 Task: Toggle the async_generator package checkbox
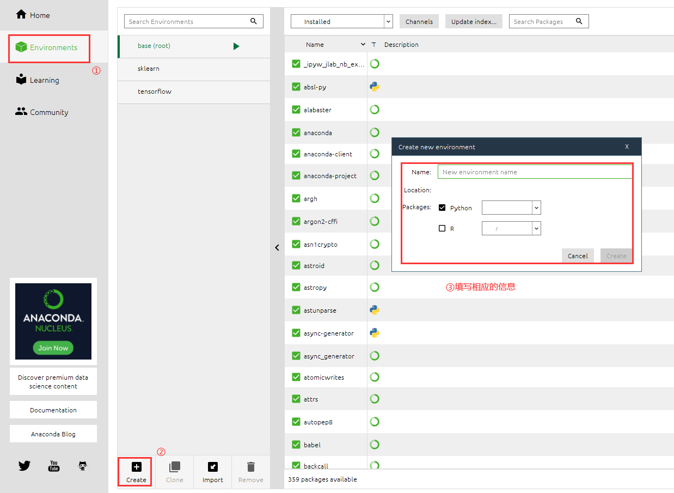[x=296, y=356]
